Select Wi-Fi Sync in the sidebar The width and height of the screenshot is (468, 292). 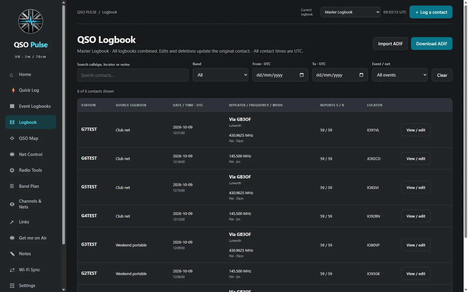31,270
